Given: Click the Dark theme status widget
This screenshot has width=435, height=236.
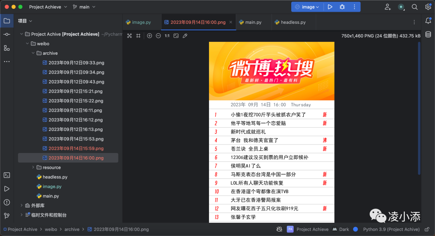Looking at the screenshot, I should pyautogui.click(x=341, y=229).
